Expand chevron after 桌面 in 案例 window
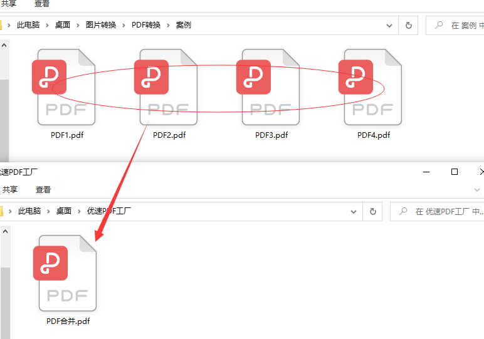 [78, 25]
